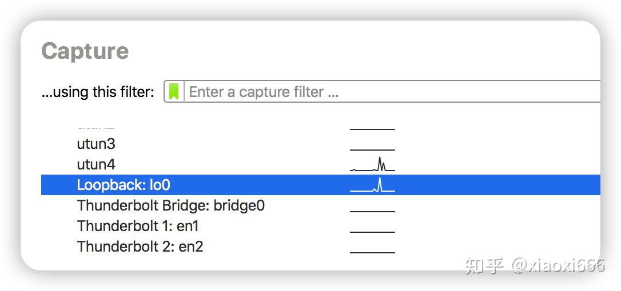The image size is (621, 291).
Task: Click the sparkline of the row above utun3
Action: [x=372, y=128]
